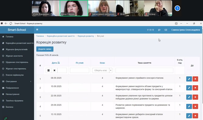Select Щоденник спостережень sidebar item
Viewport: 203px width, 120px height.
pyautogui.click(x=17, y=62)
